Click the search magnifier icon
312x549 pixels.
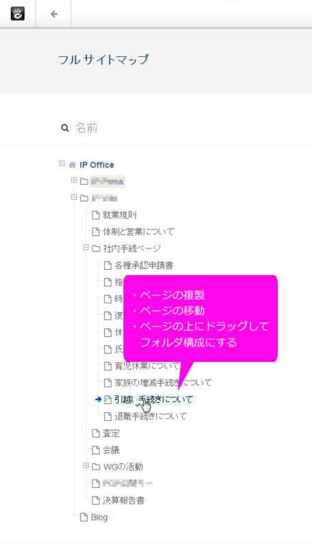click(64, 128)
